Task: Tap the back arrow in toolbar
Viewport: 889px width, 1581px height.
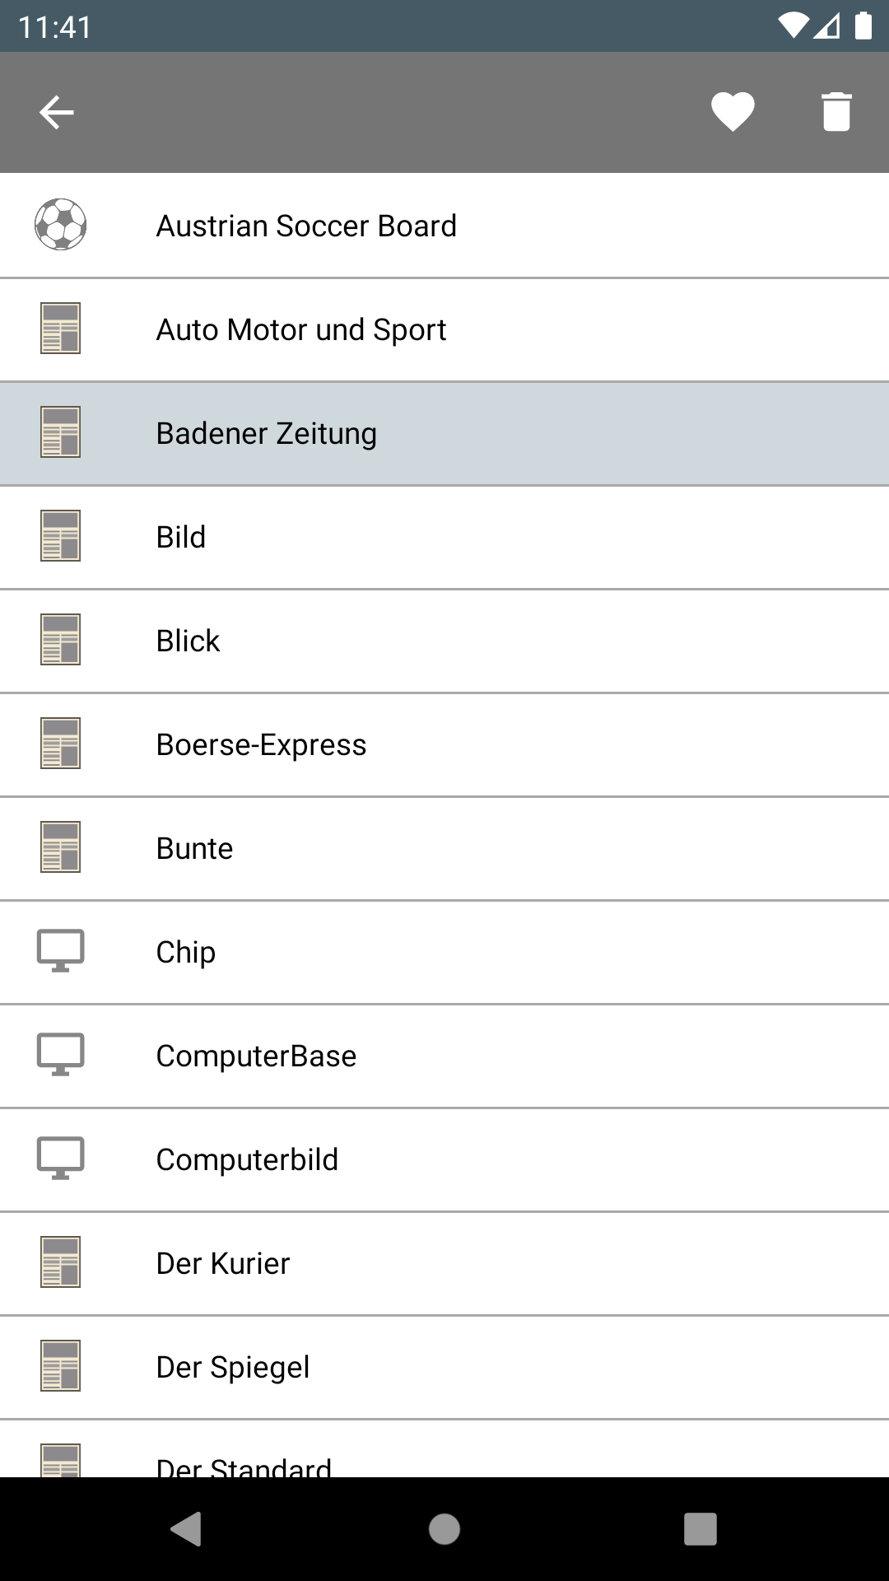Action: tap(57, 113)
